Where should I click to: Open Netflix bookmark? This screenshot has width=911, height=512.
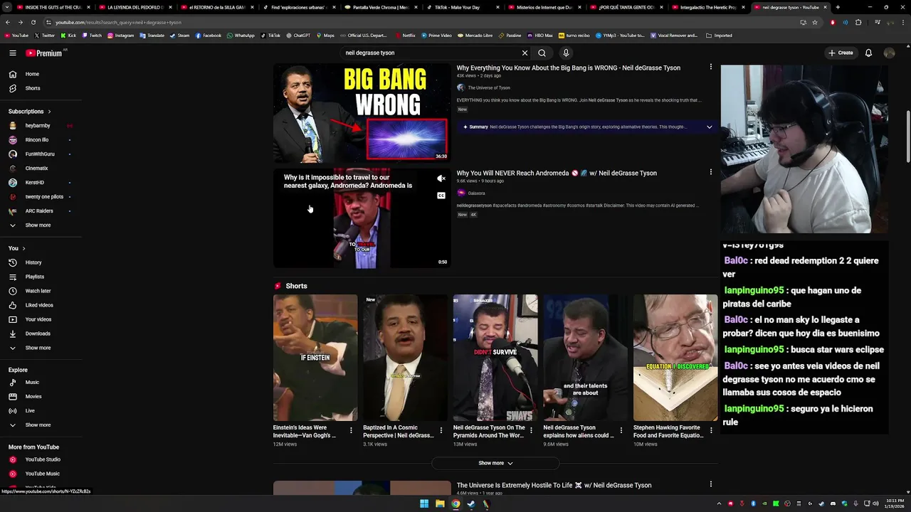tap(404, 35)
